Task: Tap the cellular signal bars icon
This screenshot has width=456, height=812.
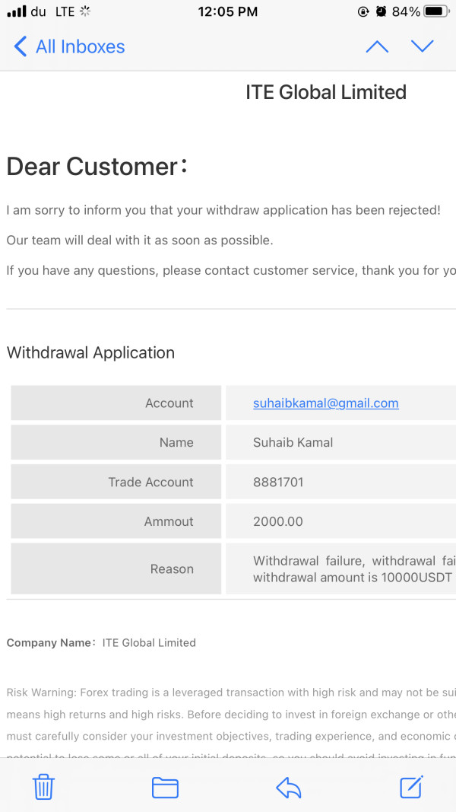Action: [x=16, y=11]
